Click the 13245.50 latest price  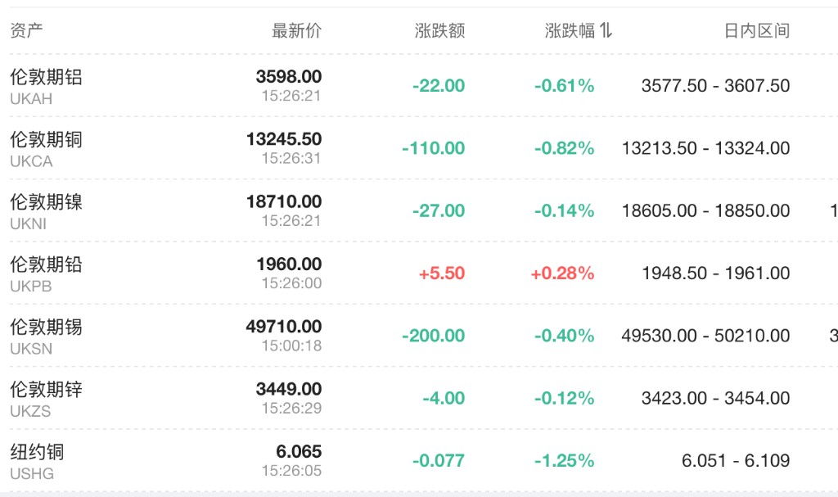(x=284, y=139)
